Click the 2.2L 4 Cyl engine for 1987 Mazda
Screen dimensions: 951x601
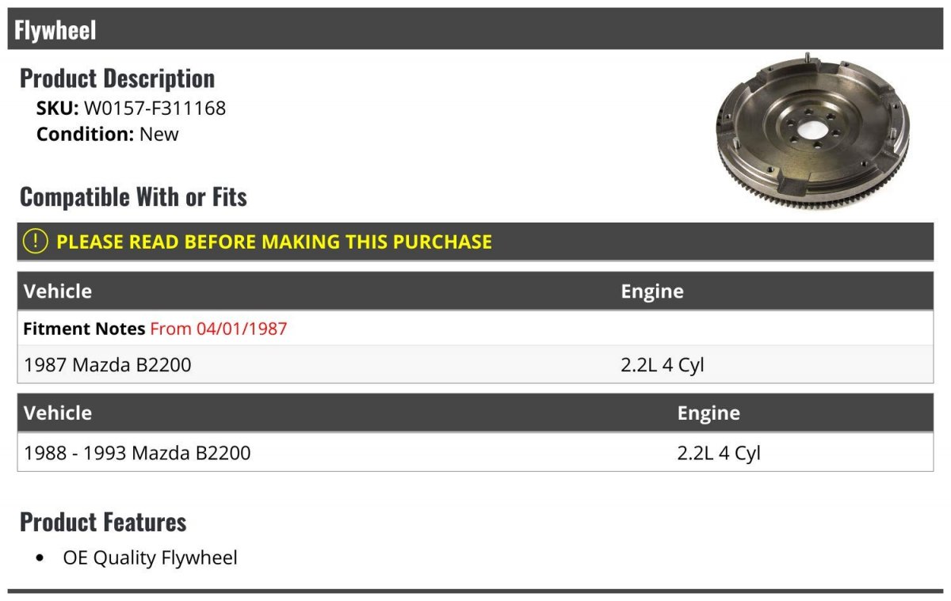(663, 365)
